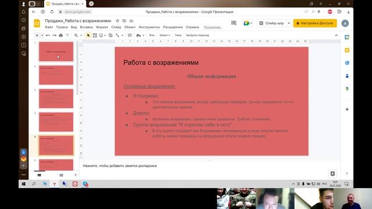Star the presentation with the star icon

tap(117, 21)
